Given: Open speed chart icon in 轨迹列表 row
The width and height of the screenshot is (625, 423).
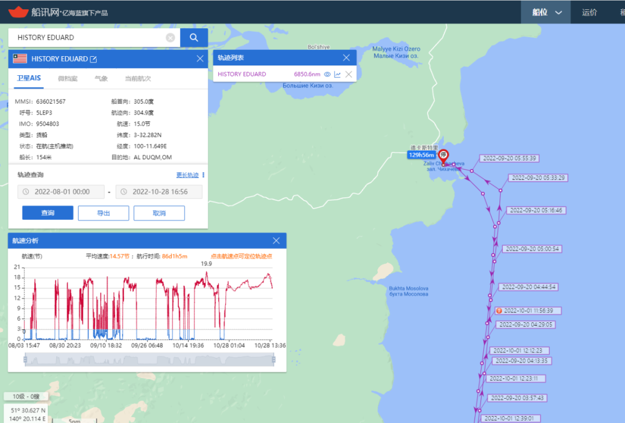Looking at the screenshot, I should click(337, 74).
